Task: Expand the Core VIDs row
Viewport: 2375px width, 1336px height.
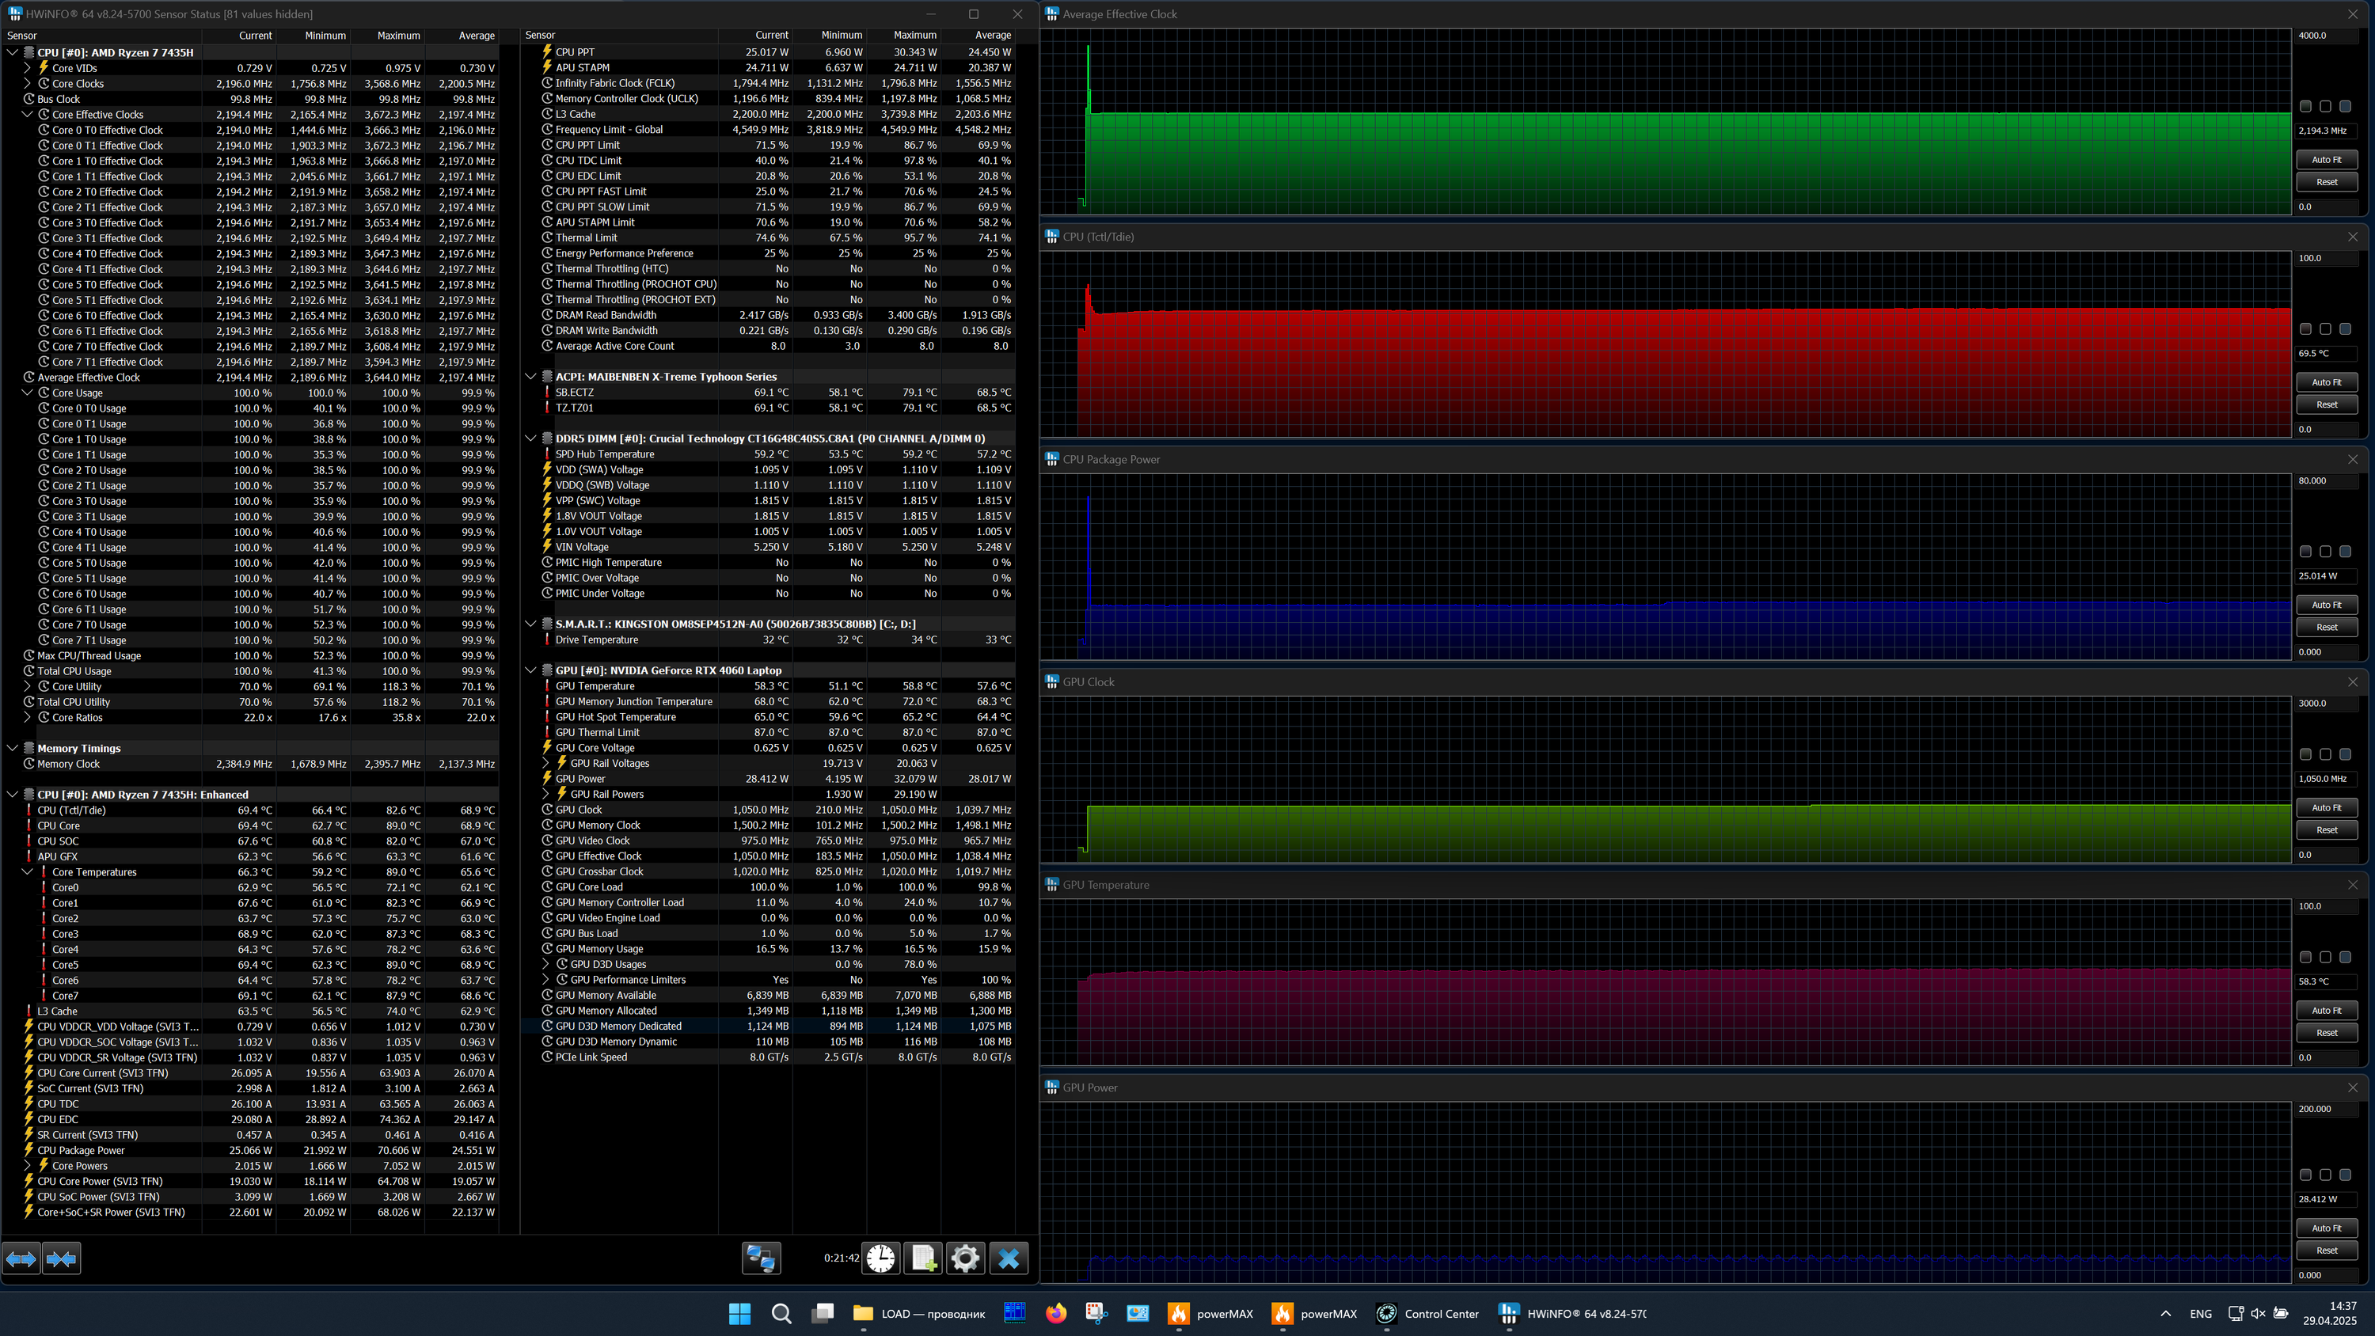Action: [x=27, y=68]
